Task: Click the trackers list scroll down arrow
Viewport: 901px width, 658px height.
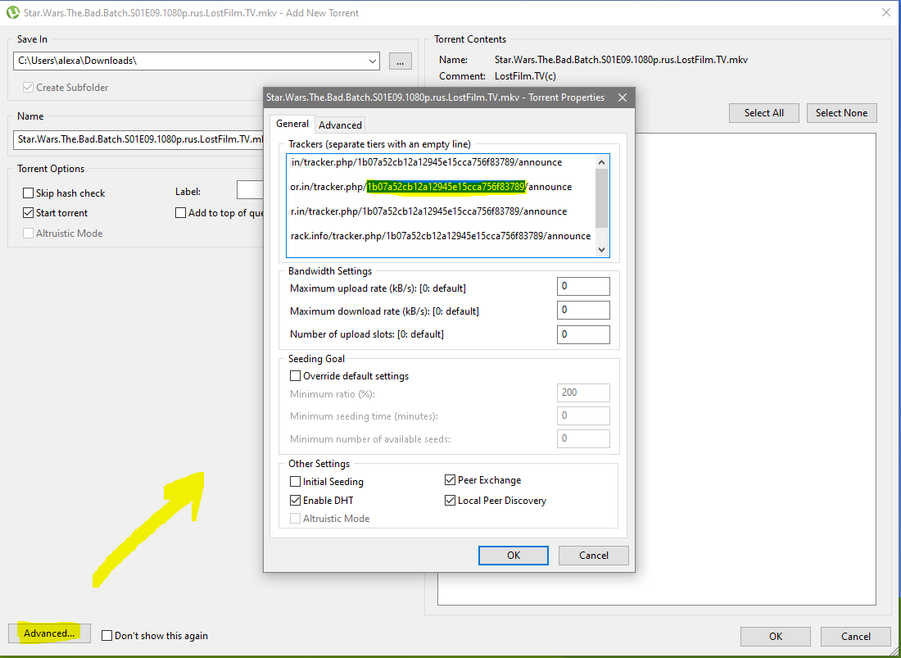Action: (x=602, y=249)
